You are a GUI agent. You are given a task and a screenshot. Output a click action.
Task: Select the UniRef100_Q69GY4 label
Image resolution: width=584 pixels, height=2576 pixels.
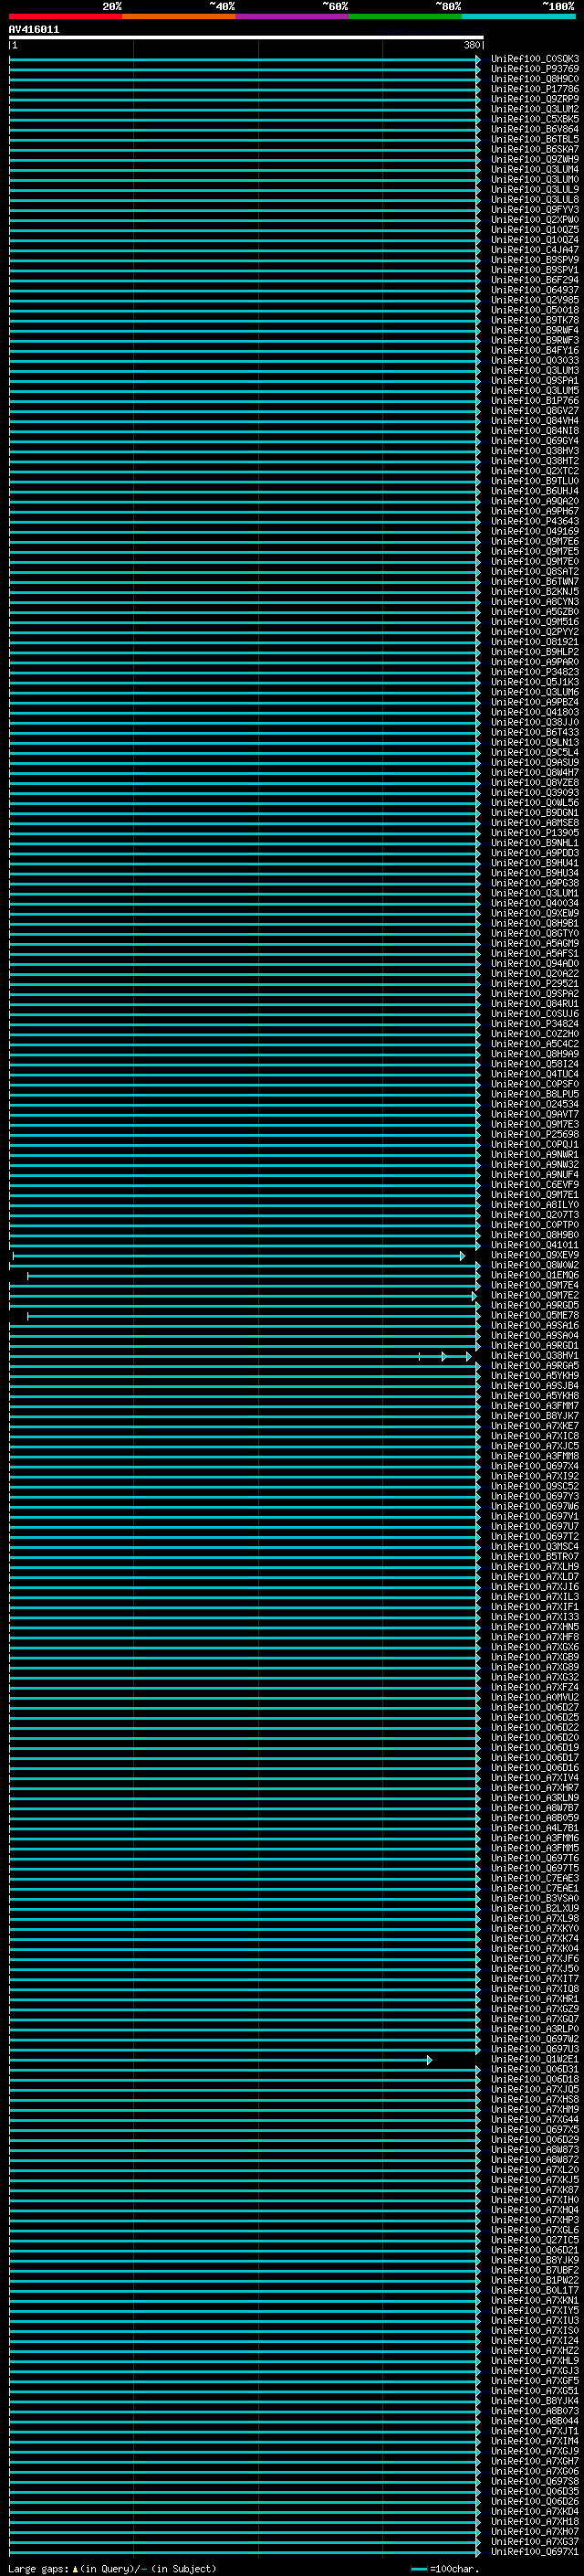click(x=534, y=441)
